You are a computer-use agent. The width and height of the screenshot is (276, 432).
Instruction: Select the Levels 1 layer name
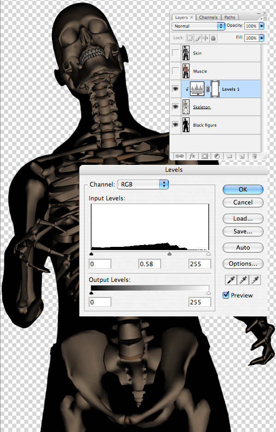click(x=230, y=89)
